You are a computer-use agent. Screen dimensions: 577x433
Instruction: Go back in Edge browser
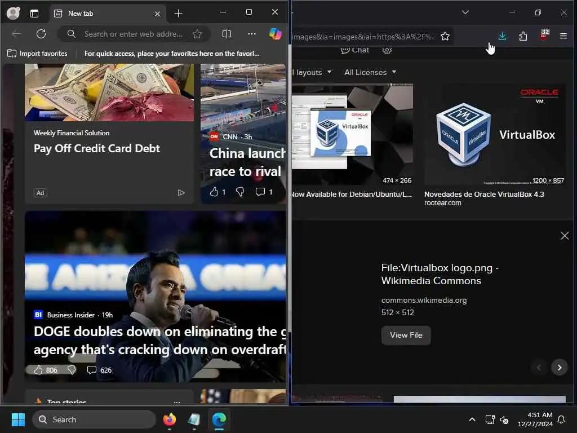[16, 34]
